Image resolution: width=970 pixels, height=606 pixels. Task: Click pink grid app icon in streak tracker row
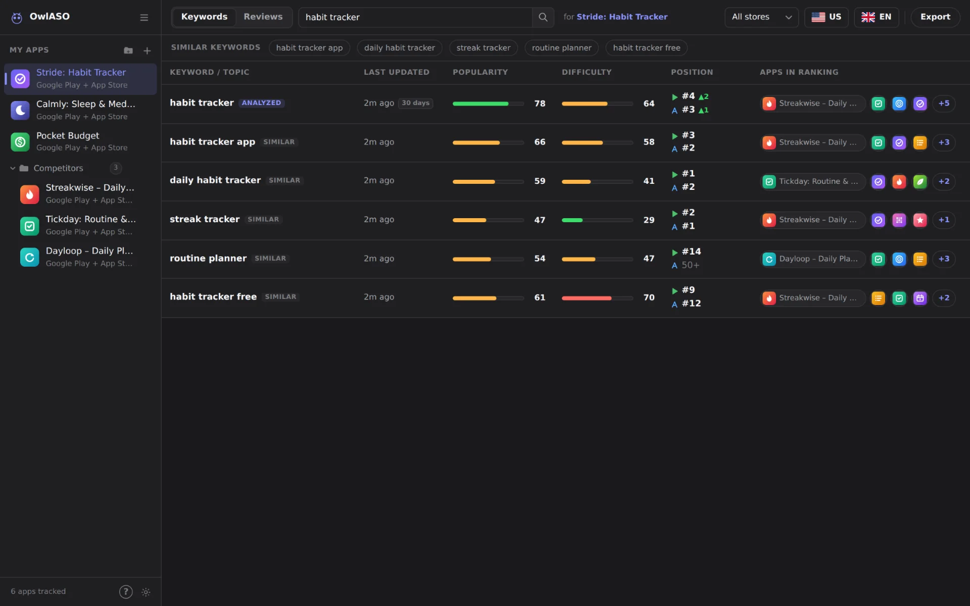point(899,220)
